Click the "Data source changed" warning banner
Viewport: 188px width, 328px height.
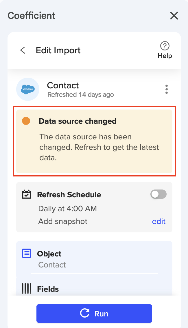click(x=94, y=141)
